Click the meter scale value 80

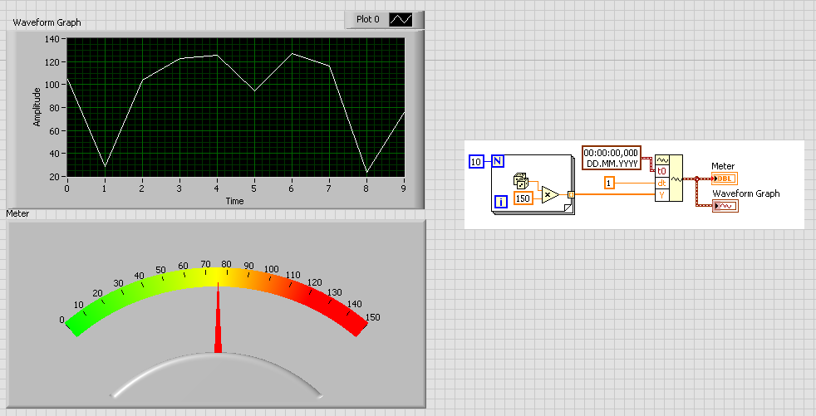(x=226, y=264)
